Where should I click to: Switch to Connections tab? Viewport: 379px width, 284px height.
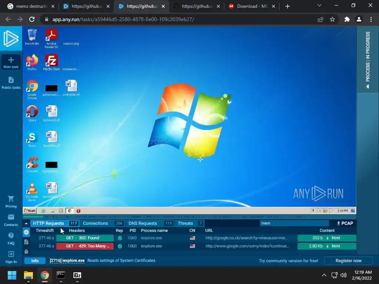pos(103,223)
